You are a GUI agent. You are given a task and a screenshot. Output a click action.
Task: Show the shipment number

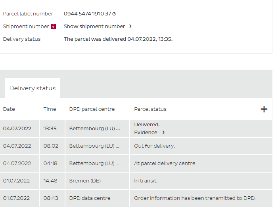coord(94,27)
